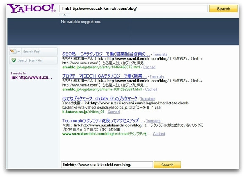Click the sidebar link:http://www.suzu... query text
Screen dimensions: 245x177
(x=31, y=77)
